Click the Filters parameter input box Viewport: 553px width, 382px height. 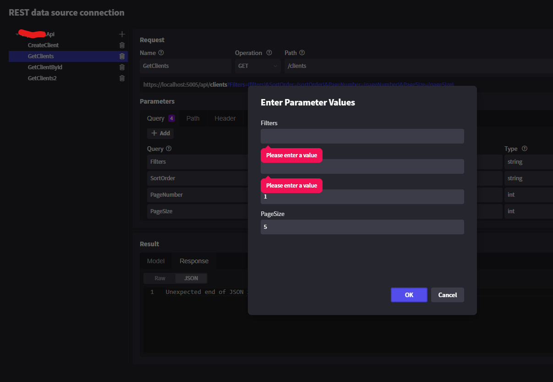point(362,136)
